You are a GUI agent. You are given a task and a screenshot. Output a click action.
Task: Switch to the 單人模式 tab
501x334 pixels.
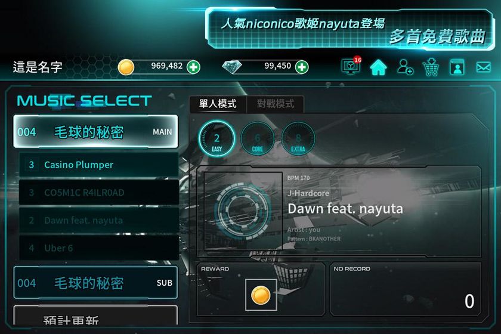point(218,104)
